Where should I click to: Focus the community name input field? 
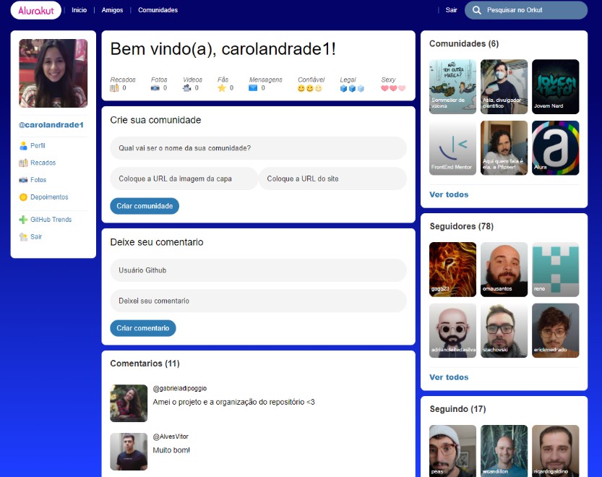[x=258, y=148]
